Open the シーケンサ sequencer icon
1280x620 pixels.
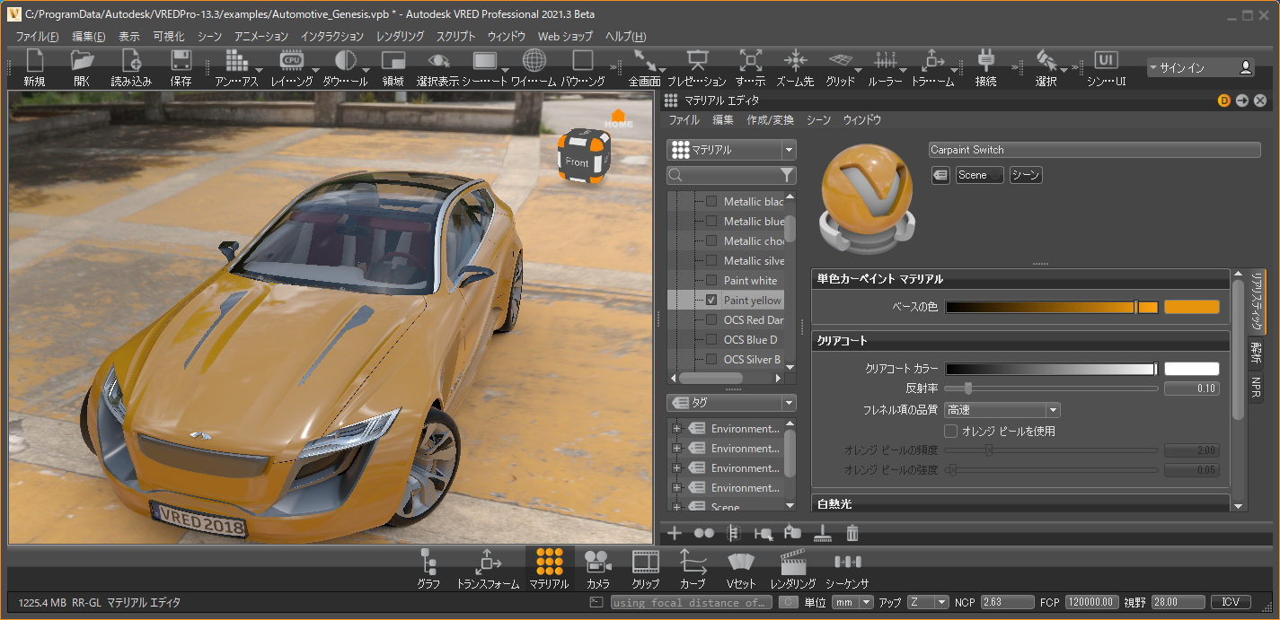tap(846, 563)
